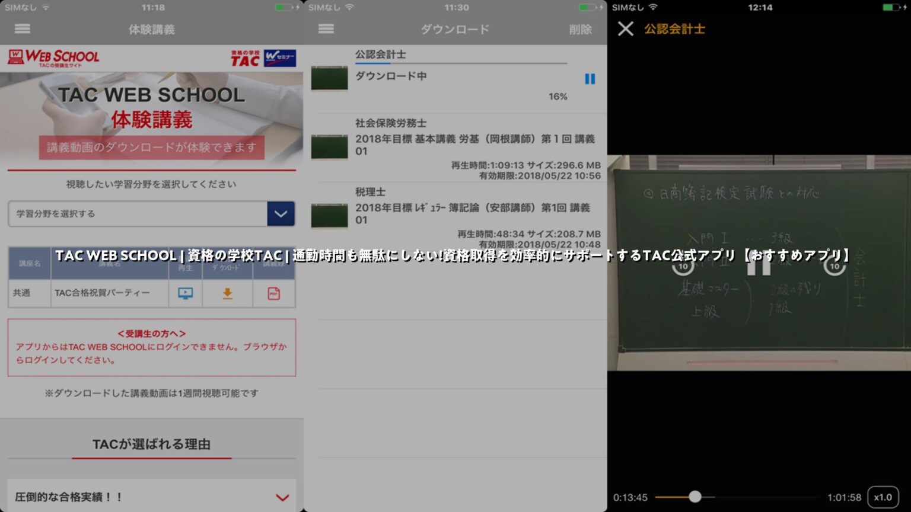Click the TAC WEB SCHOOL logo
This screenshot has height=512, width=911.
pyautogui.click(x=54, y=57)
